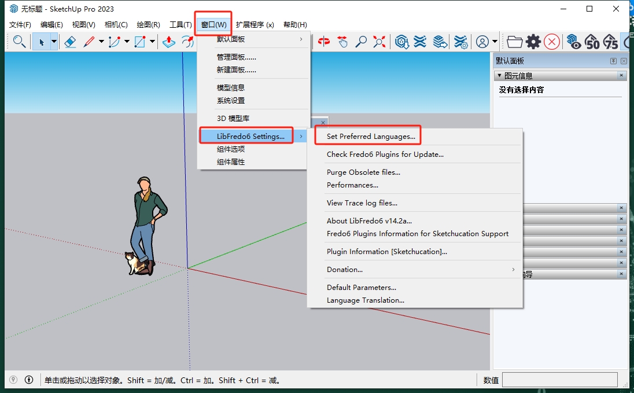Select the Eraser tool
Screen dimensions: 634x393
[x=71, y=41]
